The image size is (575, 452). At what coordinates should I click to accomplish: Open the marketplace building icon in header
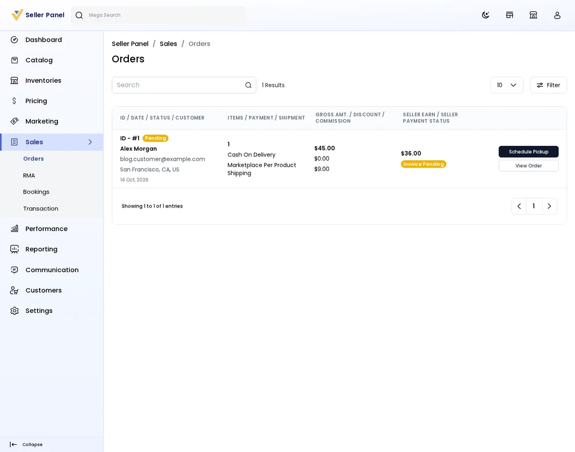pos(533,15)
